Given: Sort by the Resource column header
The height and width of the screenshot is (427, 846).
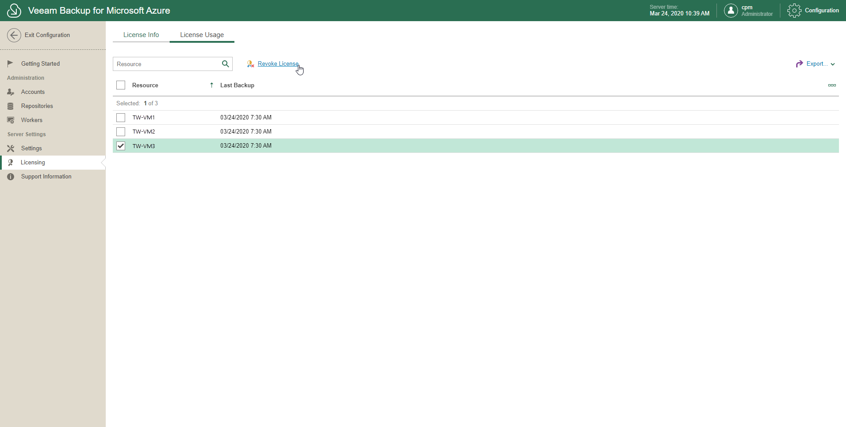Looking at the screenshot, I should [145, 85].
